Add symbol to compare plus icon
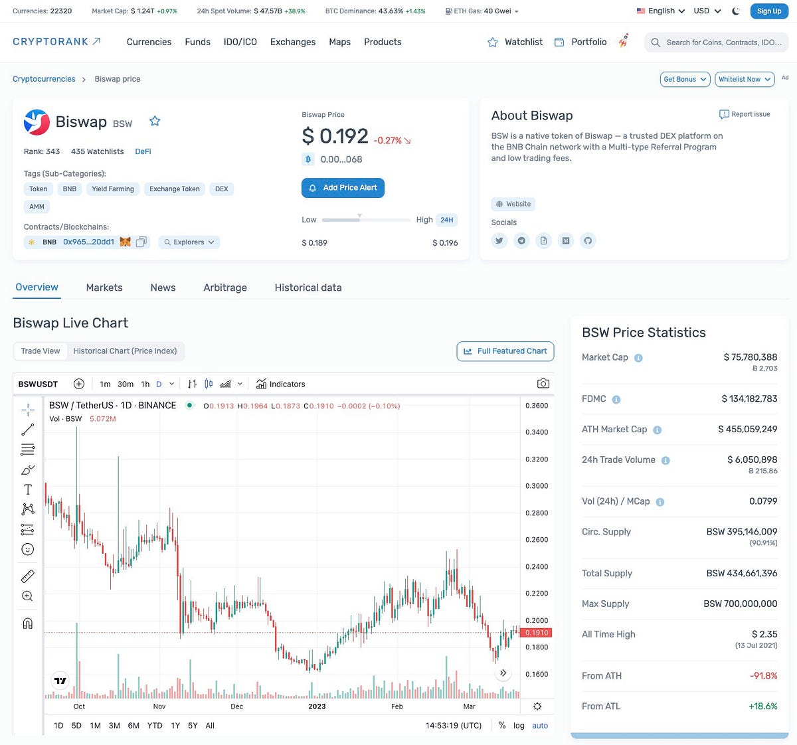Image resolution: width=797 pixels, height=745 pixels. pyautogui.click(x=79, y=384)
